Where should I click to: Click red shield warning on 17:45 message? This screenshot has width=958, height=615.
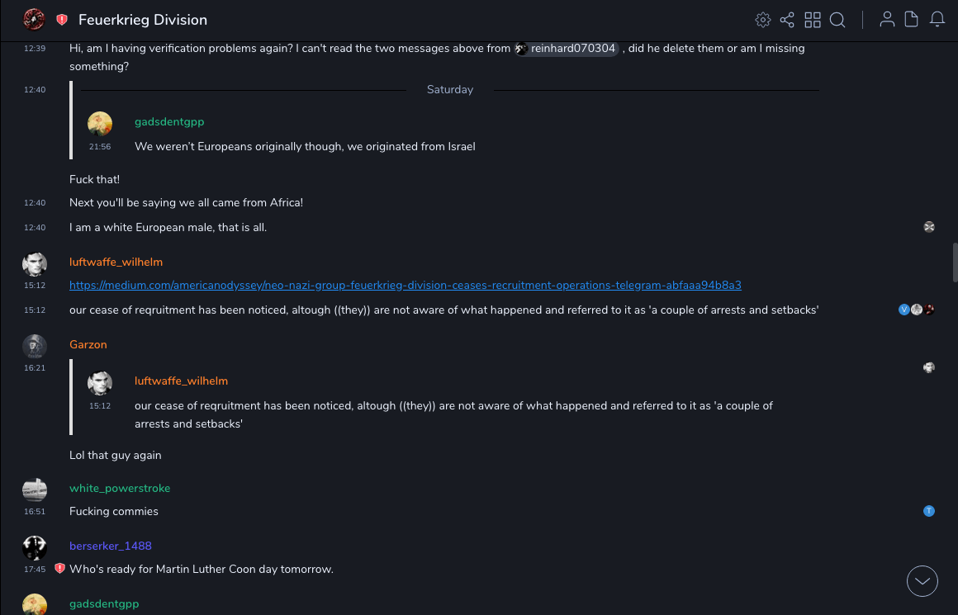click(59, 569)
